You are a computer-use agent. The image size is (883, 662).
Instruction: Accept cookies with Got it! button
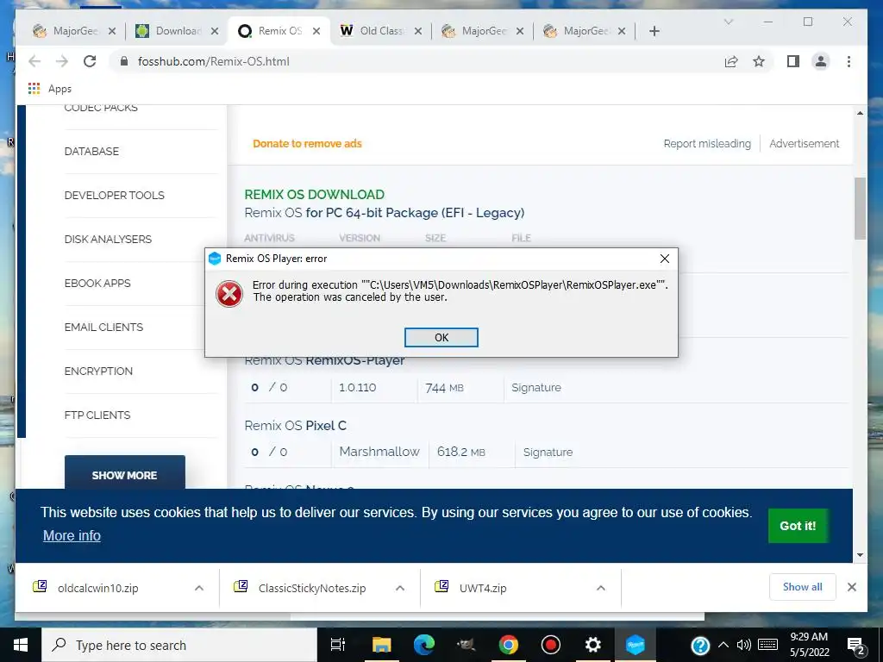pyautogui.click(x=798, y=526)
